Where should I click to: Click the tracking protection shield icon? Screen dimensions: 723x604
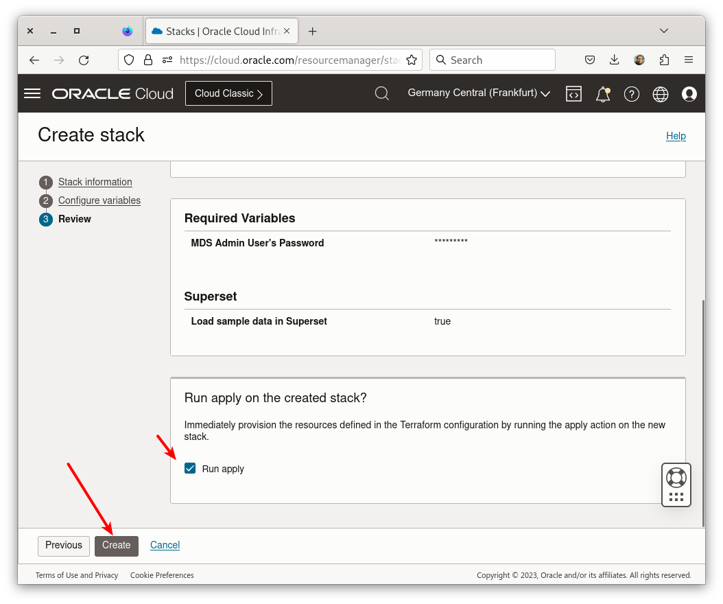coord(128,60)
